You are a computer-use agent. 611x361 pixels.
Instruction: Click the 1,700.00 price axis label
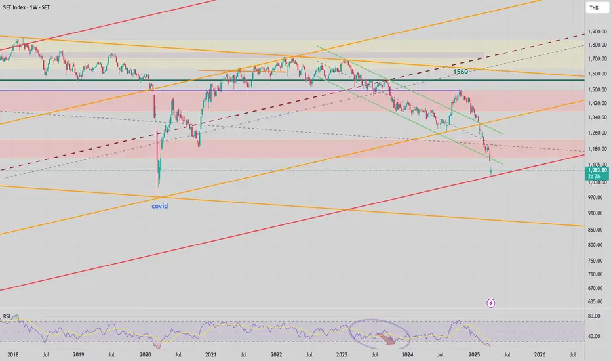[597, 59]
